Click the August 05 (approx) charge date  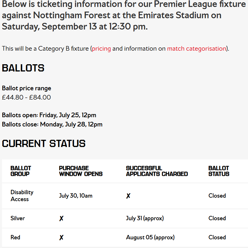click(x=150, y=237)
